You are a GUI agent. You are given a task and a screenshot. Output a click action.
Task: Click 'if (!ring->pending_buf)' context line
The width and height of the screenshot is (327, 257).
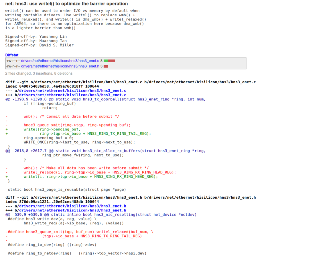50,104
